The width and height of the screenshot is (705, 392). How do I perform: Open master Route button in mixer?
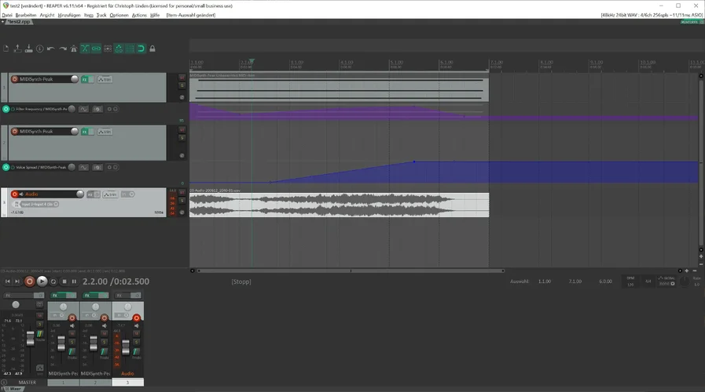[40, 335]
